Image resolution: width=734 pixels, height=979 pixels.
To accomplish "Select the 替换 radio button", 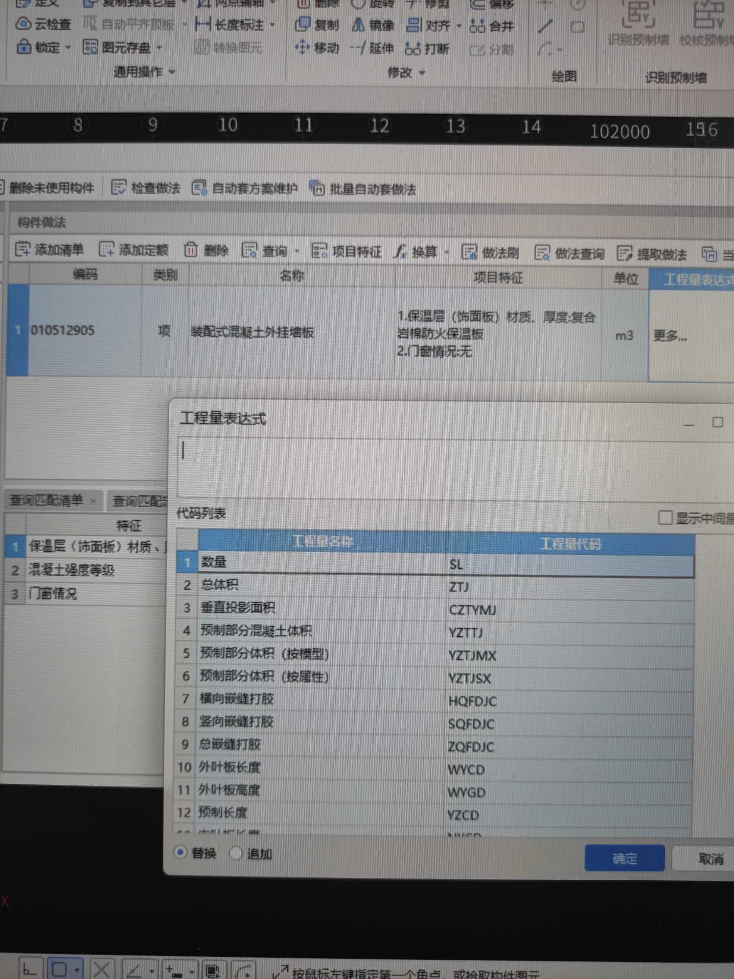I will pos(181,852).
